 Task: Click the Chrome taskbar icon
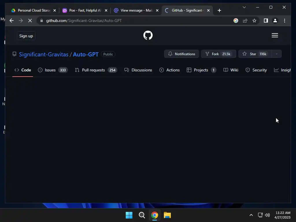pos(154,215)
